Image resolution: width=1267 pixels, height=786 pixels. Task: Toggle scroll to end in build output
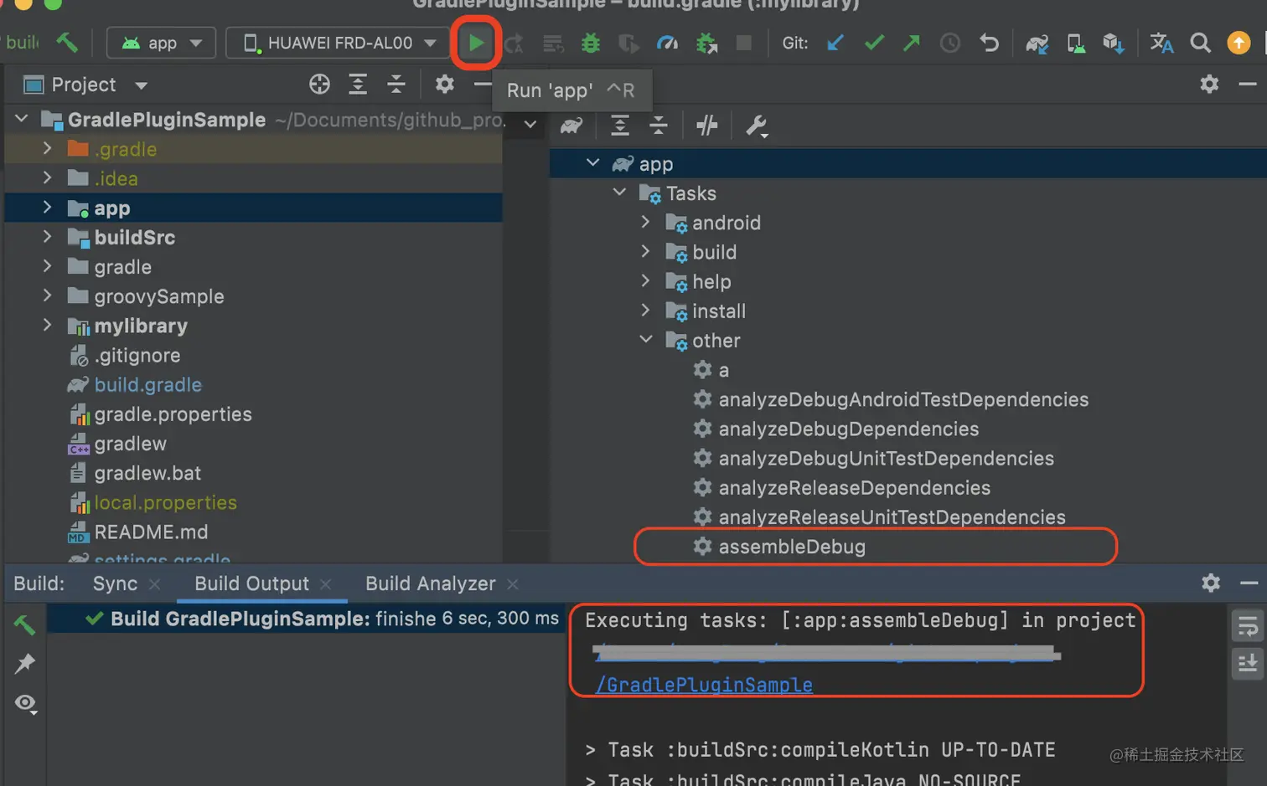[1248, 665]
